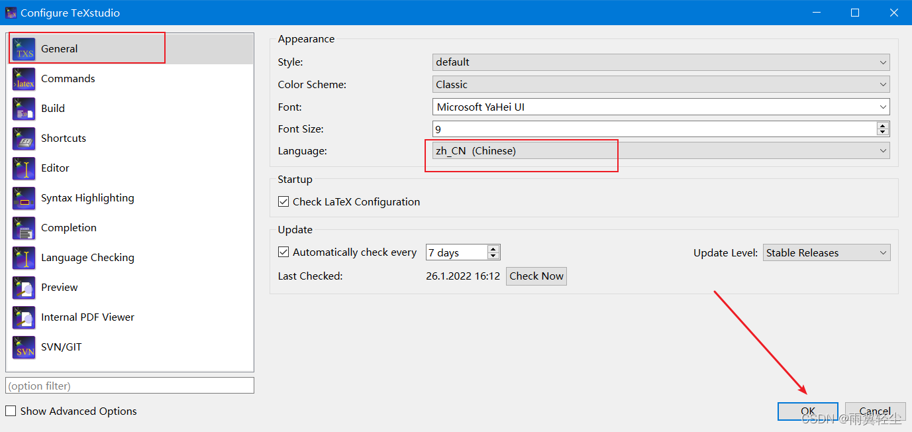Switch to the Build settings page

pos(130,109)
